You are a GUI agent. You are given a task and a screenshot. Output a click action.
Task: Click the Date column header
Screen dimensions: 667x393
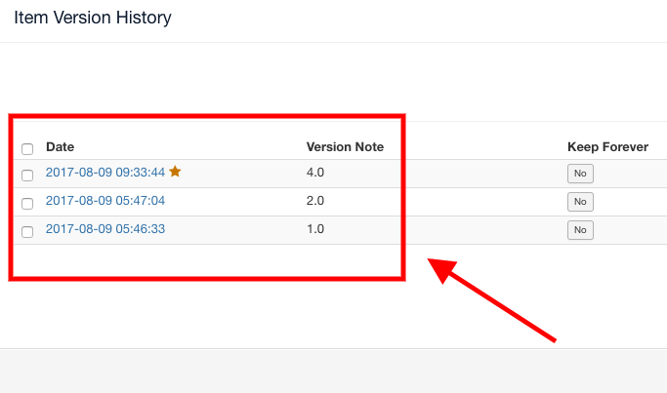click(60, 147)
